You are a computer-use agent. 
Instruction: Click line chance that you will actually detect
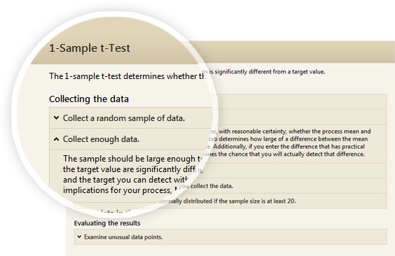284,154
